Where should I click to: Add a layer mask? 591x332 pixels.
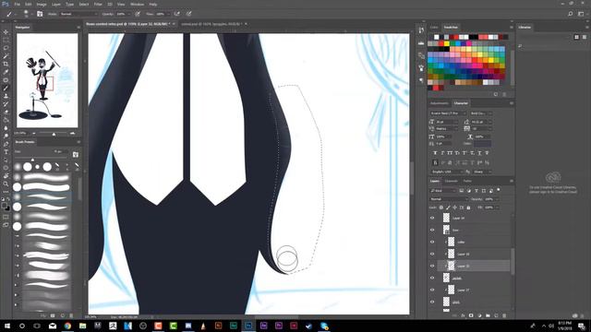point(471,315)
